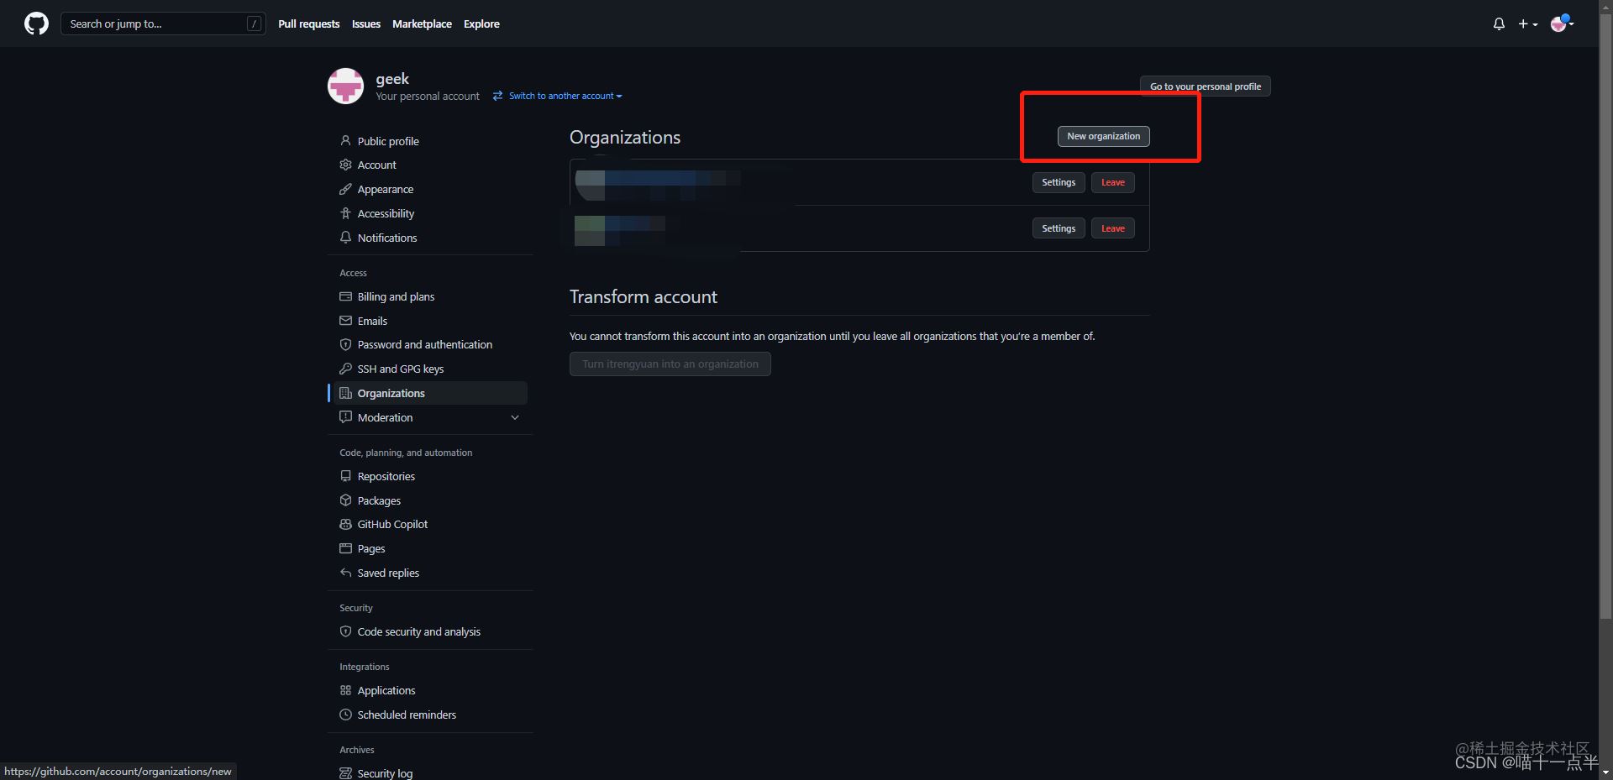Click the sidebar Notifications bell icon

tap(345, 238)
